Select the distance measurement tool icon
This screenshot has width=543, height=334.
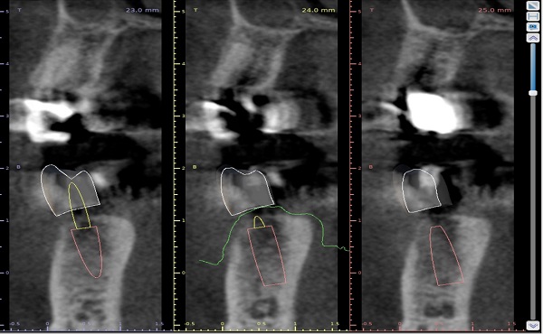(532, 16)
